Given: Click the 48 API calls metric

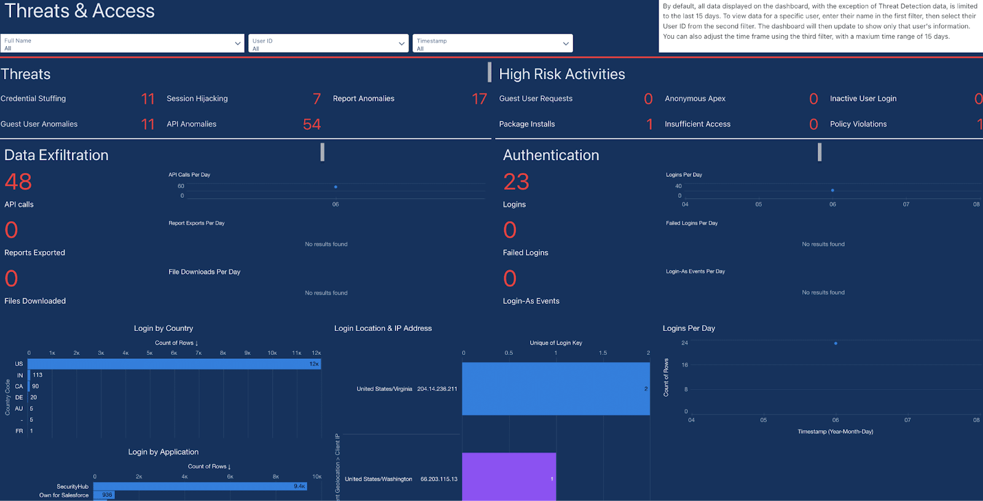Looking at the screenshot, I should coord(18,182).
